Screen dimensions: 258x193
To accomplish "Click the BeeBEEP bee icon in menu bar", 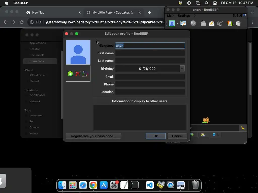I will click(x=180, y=3).
